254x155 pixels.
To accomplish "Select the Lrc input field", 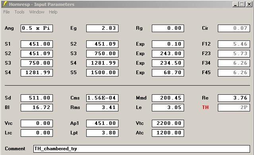I will [37, 133].
